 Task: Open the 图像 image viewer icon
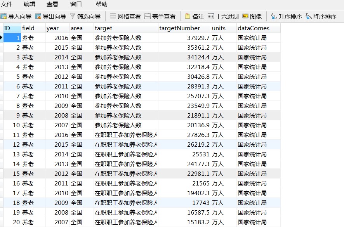coord(245,16)
